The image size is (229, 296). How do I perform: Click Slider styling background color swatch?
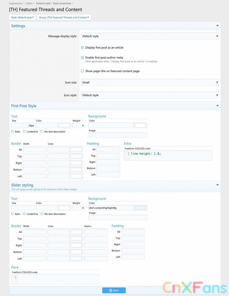click(140, 208)
